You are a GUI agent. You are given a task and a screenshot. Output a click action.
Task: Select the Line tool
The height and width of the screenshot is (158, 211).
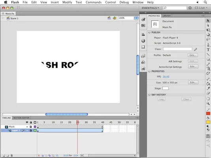pos(208,55)
